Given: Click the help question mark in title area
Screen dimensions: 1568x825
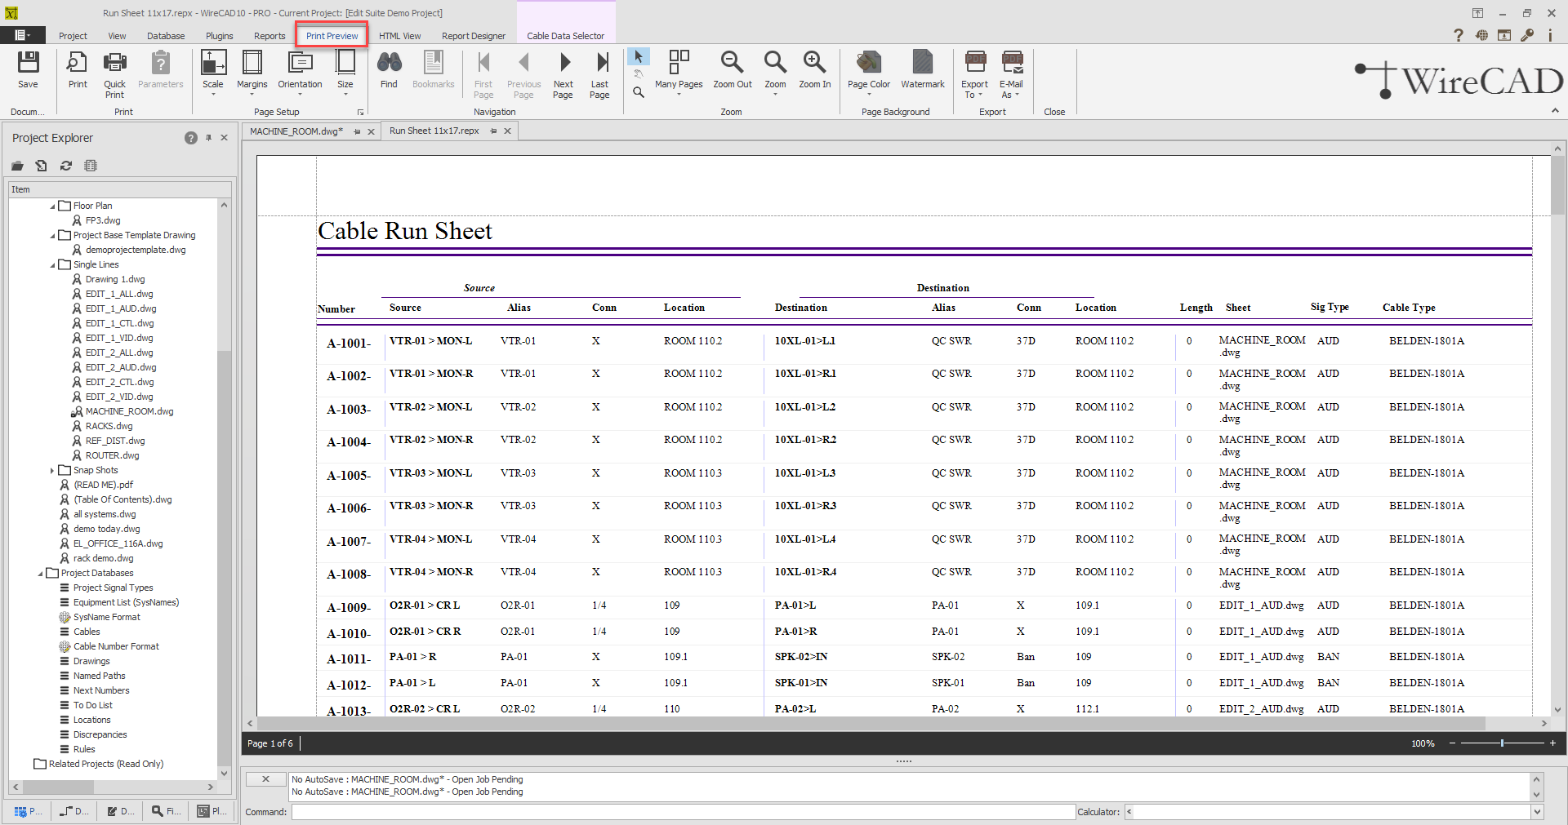Looking at the screenshot, I should [1459, 35].
